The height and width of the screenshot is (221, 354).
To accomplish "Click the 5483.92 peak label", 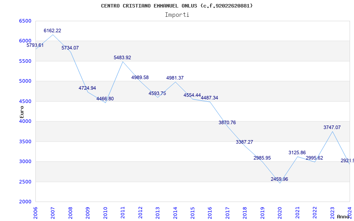I will pyautogui.click(x=123, y=58).
